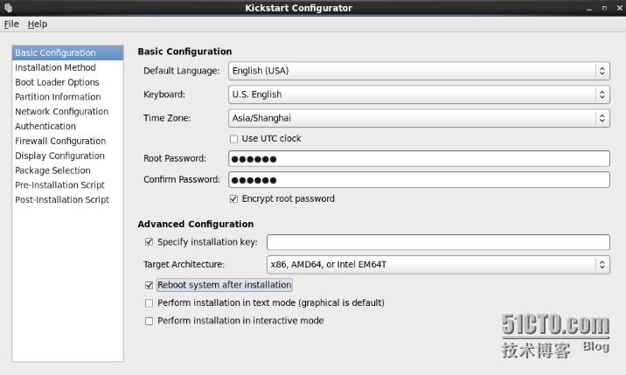Viewport: 626px width, 375px height.
Task: Enable interactive mode installation checkbox
Action: (x=149, y=321)
